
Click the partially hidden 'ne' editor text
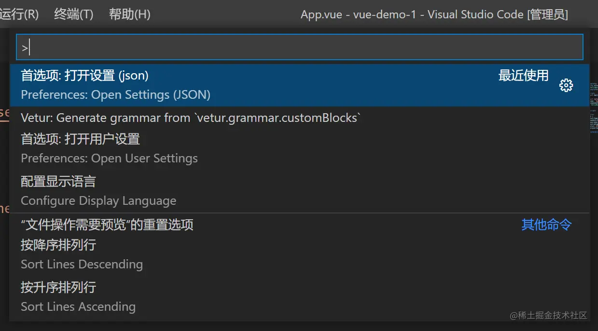pos(4,208)
